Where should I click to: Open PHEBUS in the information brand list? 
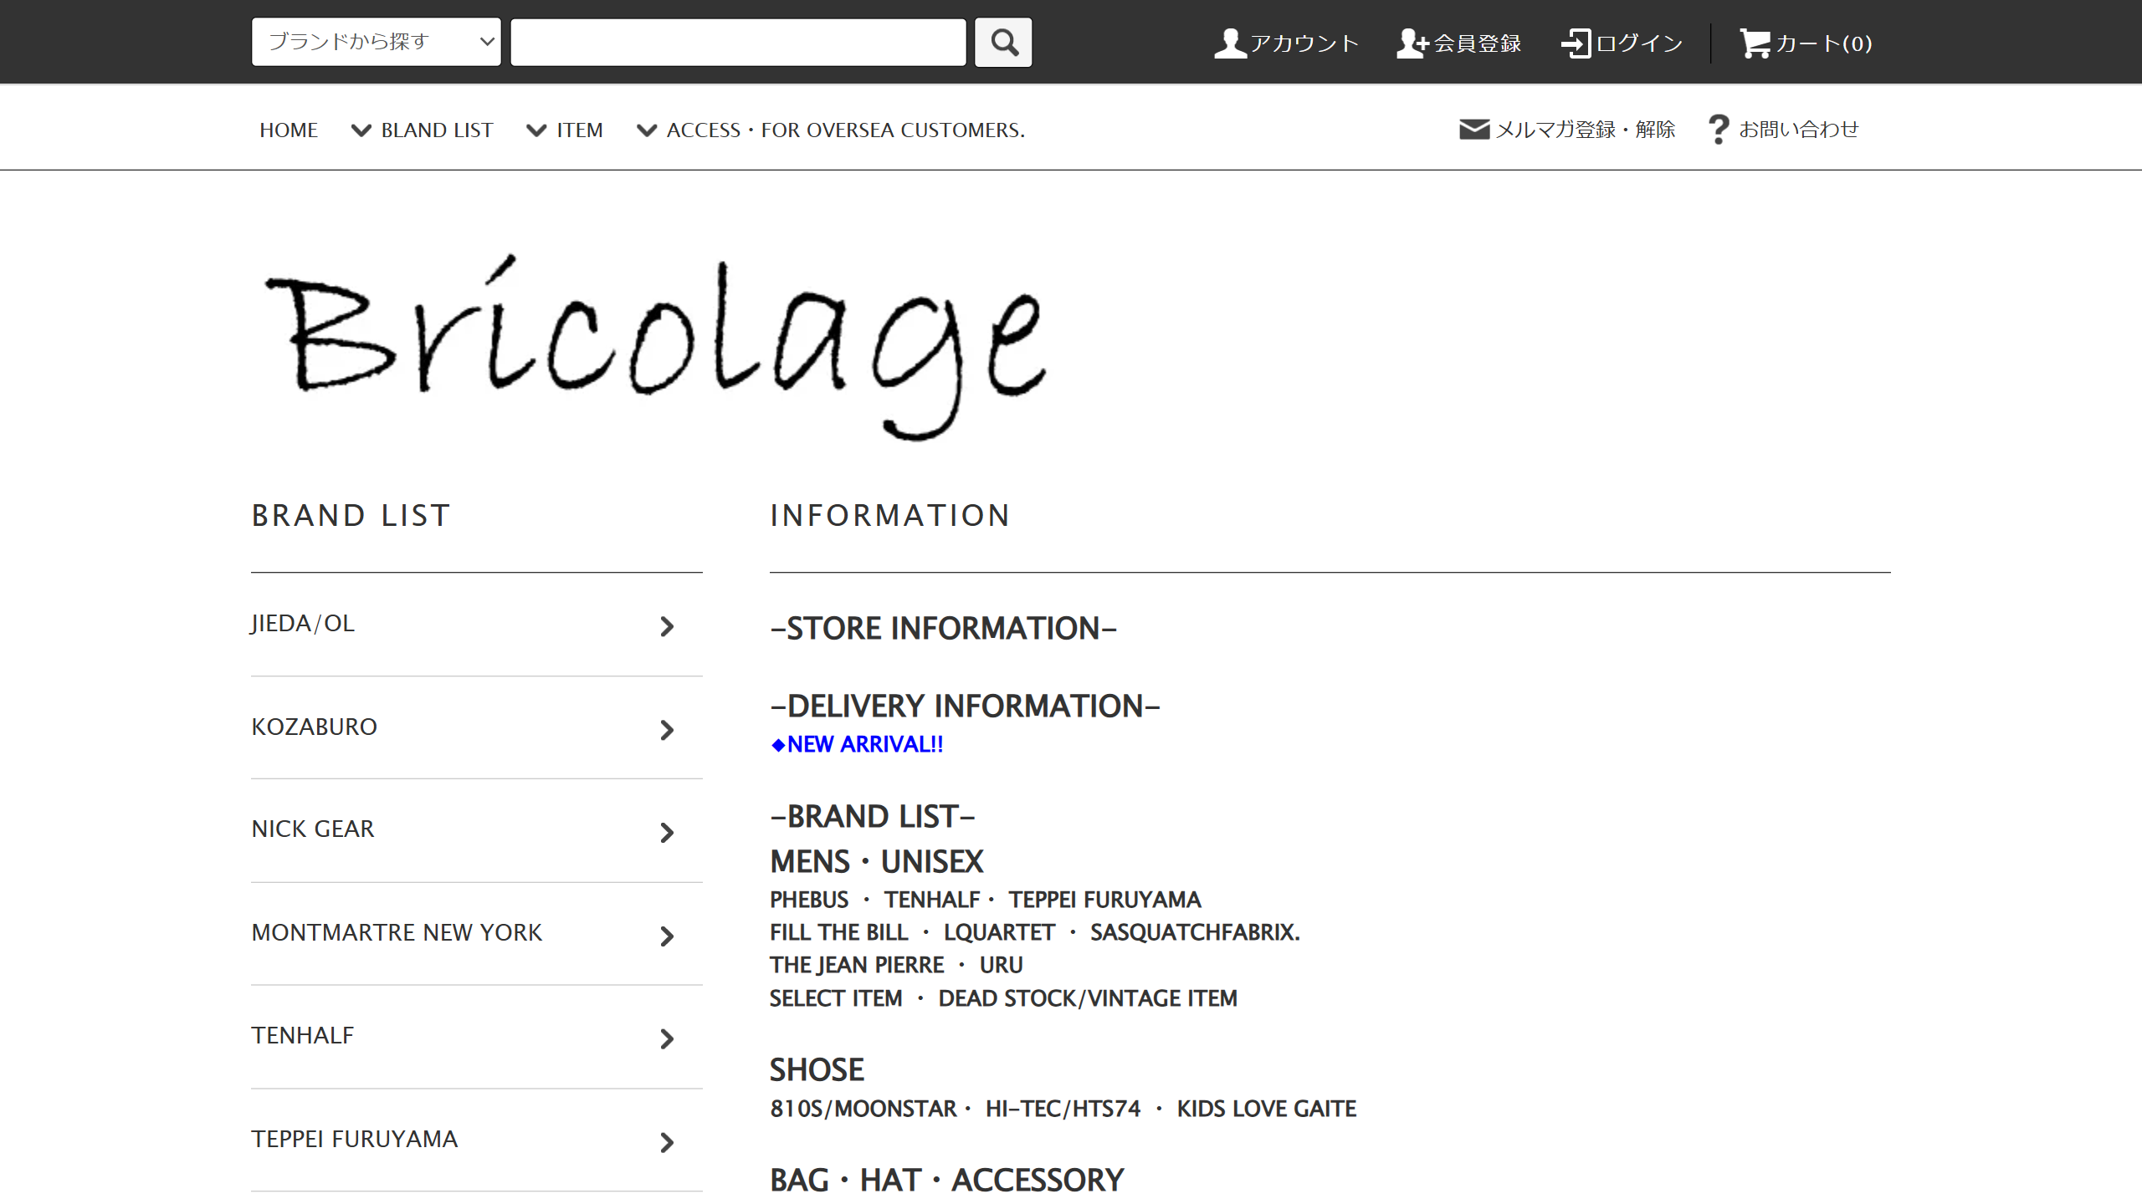[x=809, y=900]
